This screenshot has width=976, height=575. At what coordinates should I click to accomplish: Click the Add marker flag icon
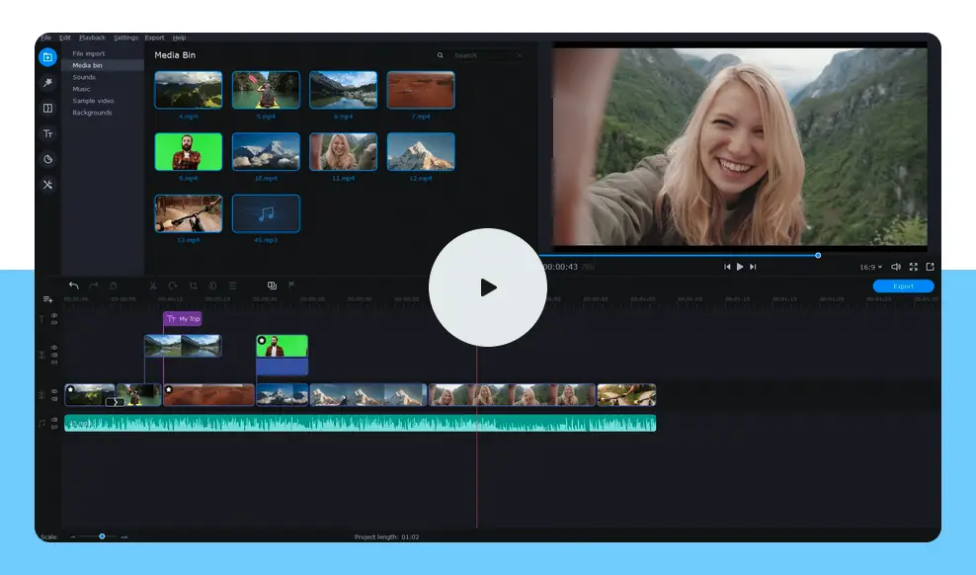pos(291,285)
